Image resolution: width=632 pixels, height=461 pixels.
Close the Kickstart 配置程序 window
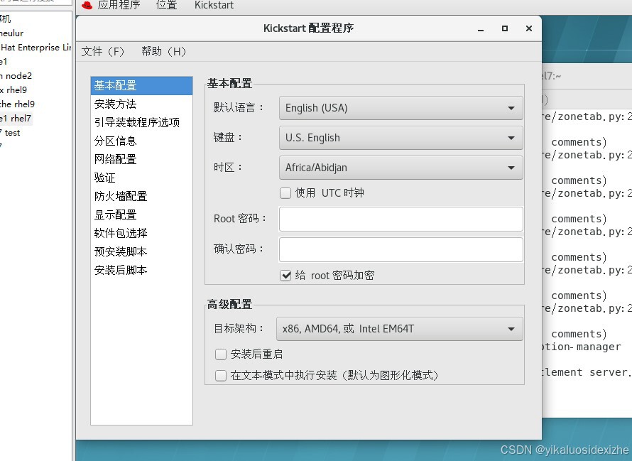click(529, 28)
